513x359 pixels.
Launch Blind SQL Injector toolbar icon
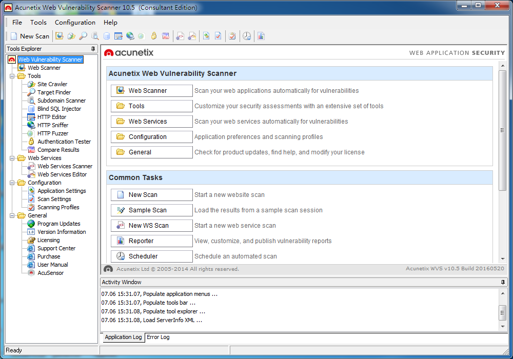tap(107, 36)
